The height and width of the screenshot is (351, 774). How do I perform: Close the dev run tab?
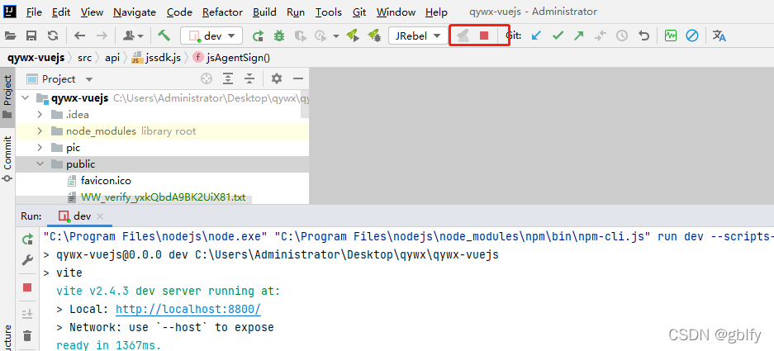pyautogui.click(x=100, y=216)
